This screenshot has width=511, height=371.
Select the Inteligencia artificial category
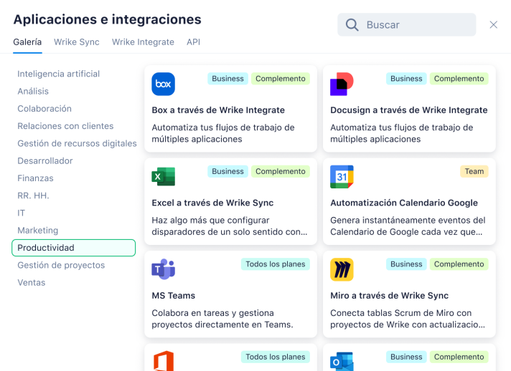[59, 74]
